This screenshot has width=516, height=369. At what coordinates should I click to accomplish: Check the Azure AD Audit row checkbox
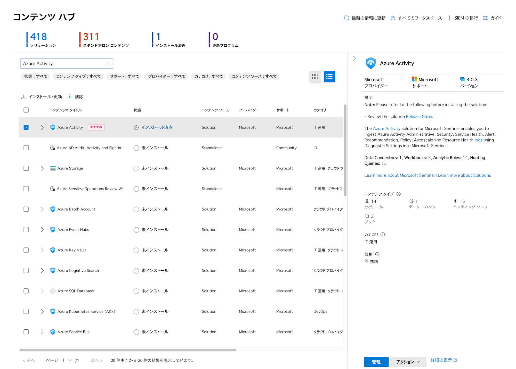[x=26, y=148]
